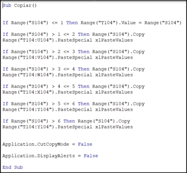
Task: Click the 'Range("T104:U104").PasteSpecial xlPasteValues' line
Action: pos(68,40)
